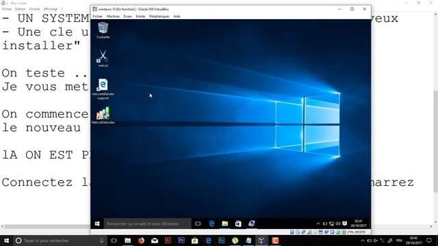Open the netcut scissors desktop shortcut

coord(103,59)
